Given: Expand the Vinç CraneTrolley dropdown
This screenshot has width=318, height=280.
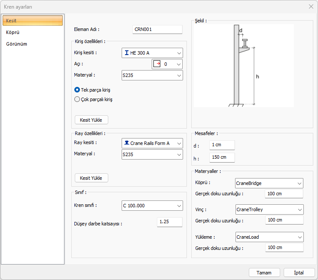Looking at the screenshot, I should tap(269, 210).
